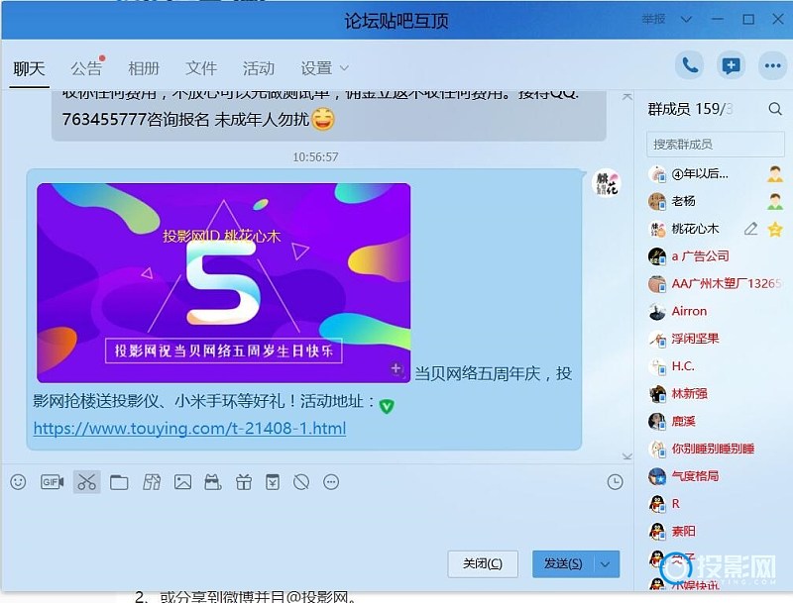This screenshot has width=793, height=603.
Task: Open the GIF recorder tool
Action: point(52,482)
